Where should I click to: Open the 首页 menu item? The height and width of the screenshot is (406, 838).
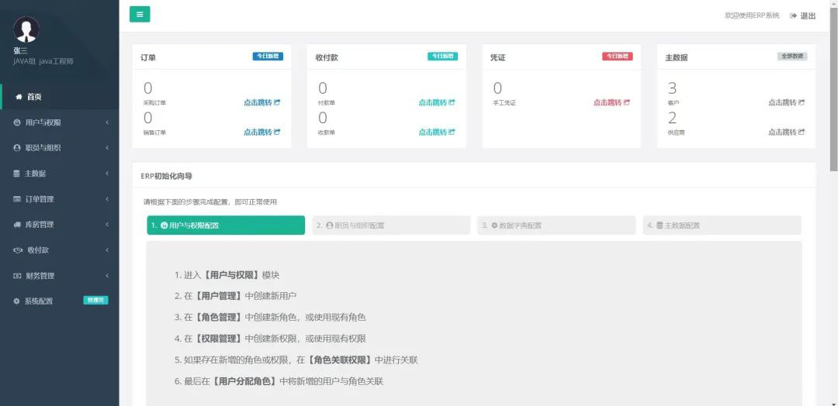[60, 97]
